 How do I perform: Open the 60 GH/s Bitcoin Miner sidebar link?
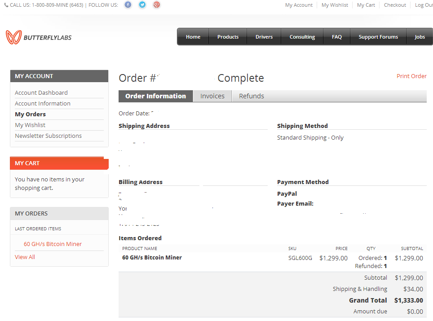pos(53,244)
